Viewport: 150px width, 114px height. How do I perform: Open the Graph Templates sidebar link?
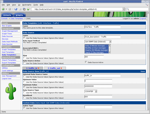point(9,50)
